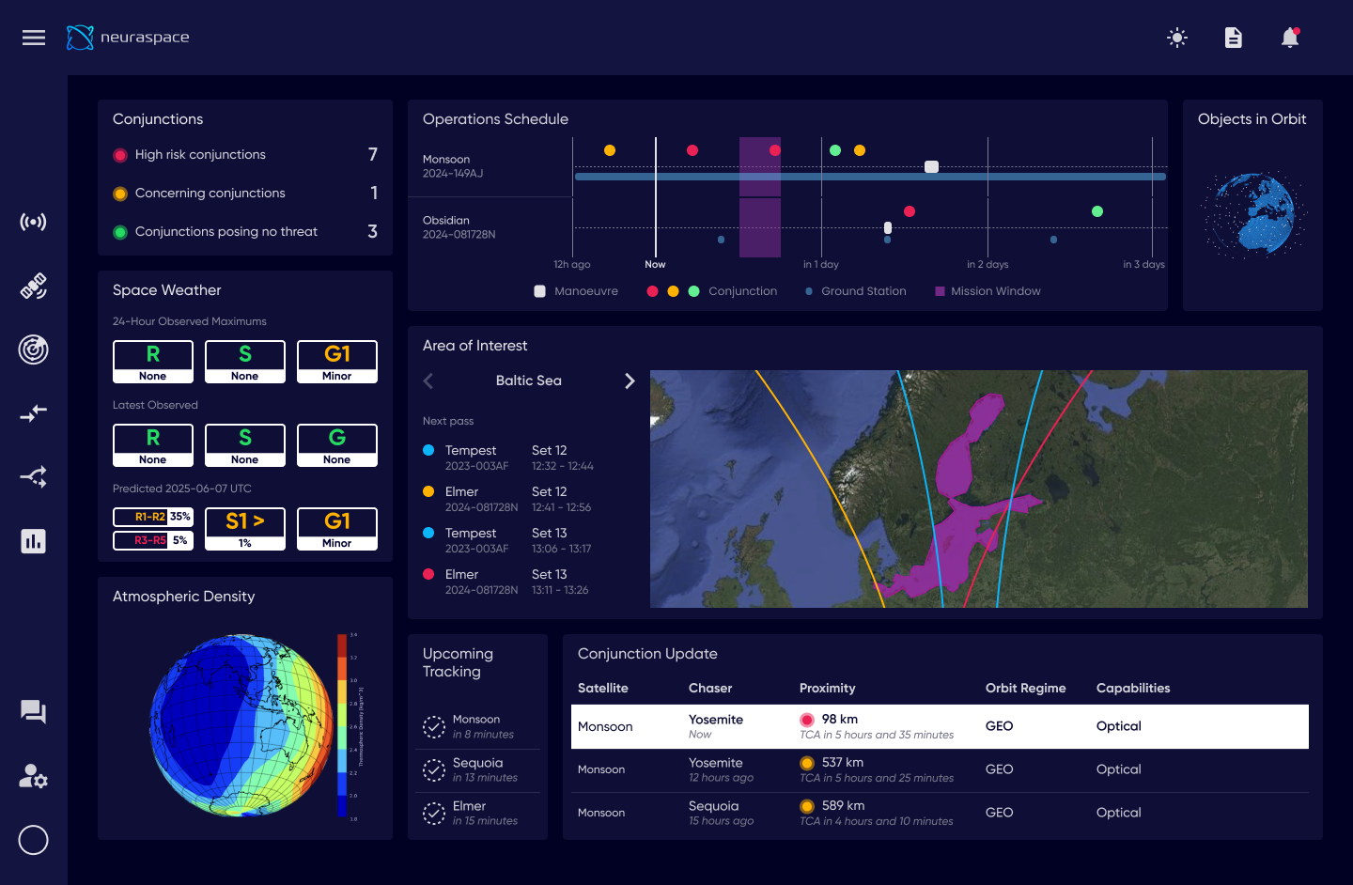
Task: Open user settings via person-gear icon
Action: (33, 776)
